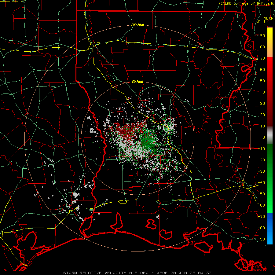The height and width of the screenshot is (275, 275).
Task: Click the 50 NMI range ring label
Action: click(x=137, y=82)
